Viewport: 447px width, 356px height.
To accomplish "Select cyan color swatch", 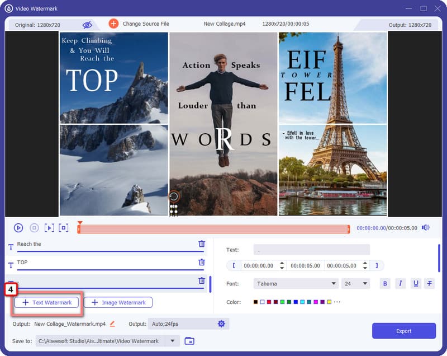I will point(302,302).
